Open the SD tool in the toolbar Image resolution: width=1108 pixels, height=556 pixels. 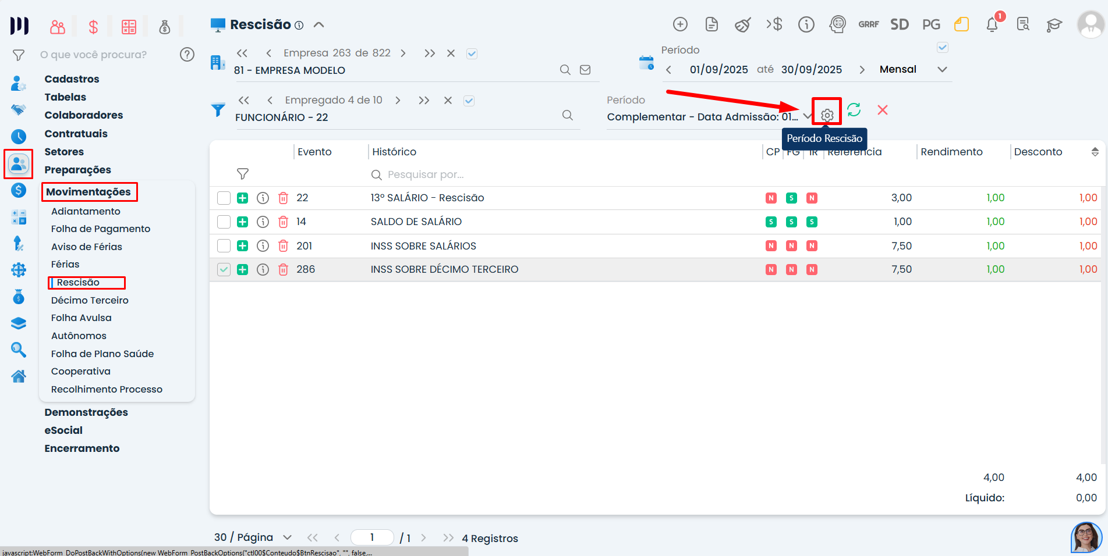click(899, 24)
